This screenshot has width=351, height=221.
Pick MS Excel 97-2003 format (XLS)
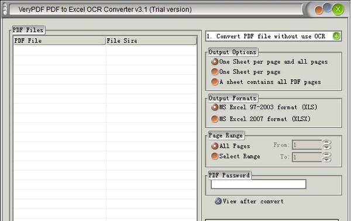pyautogui.click(x=264, y=107)
